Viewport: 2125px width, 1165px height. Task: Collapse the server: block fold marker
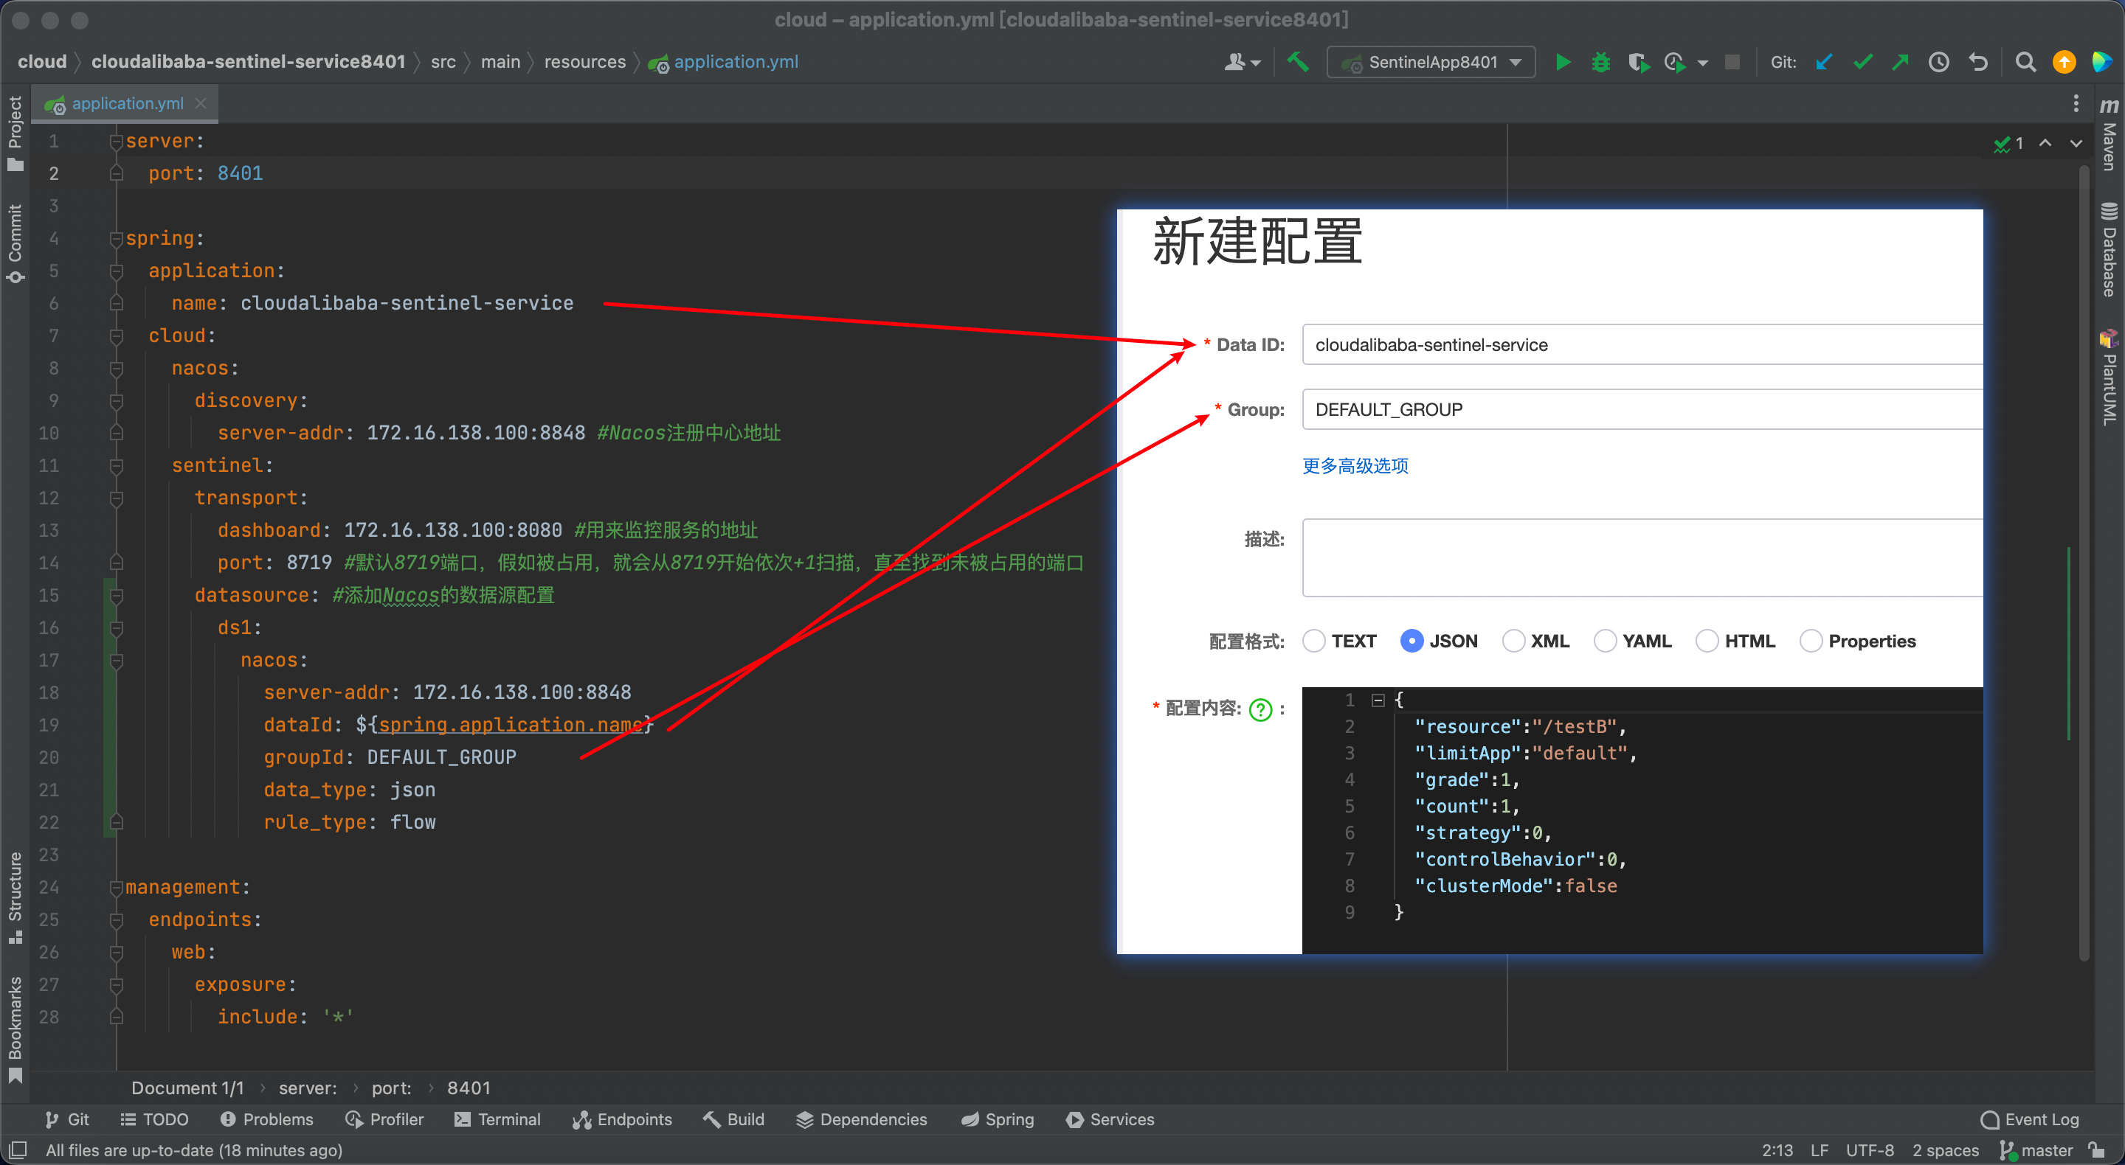[x=117, y=141]
